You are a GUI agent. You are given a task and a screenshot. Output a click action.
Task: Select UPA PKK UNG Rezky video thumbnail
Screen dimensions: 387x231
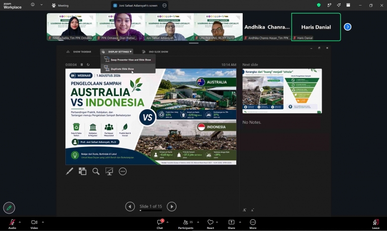(x=218, y=27)
